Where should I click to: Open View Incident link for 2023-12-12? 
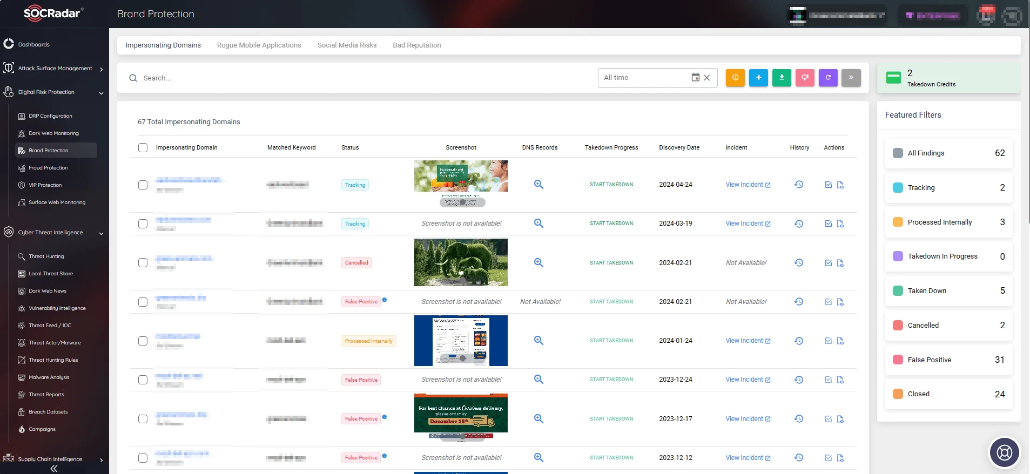click(748, 458)
